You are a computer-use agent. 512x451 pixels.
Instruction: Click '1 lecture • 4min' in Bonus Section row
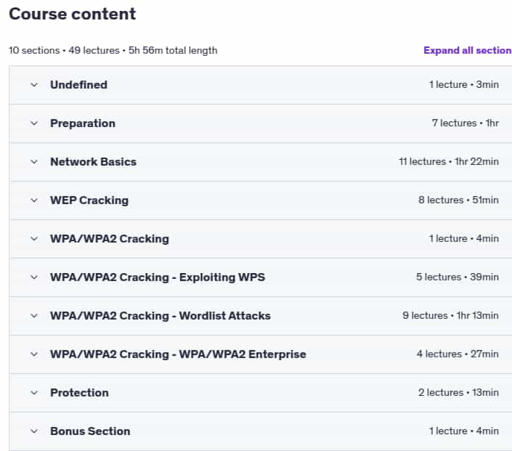pos(464,431)
